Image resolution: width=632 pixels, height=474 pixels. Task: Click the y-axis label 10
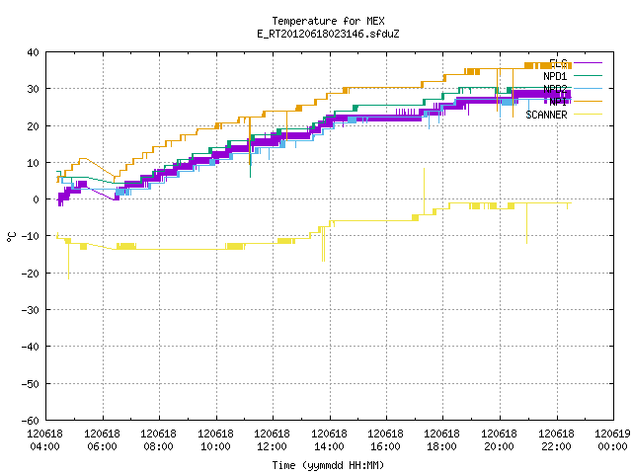(x=33, y=163)
